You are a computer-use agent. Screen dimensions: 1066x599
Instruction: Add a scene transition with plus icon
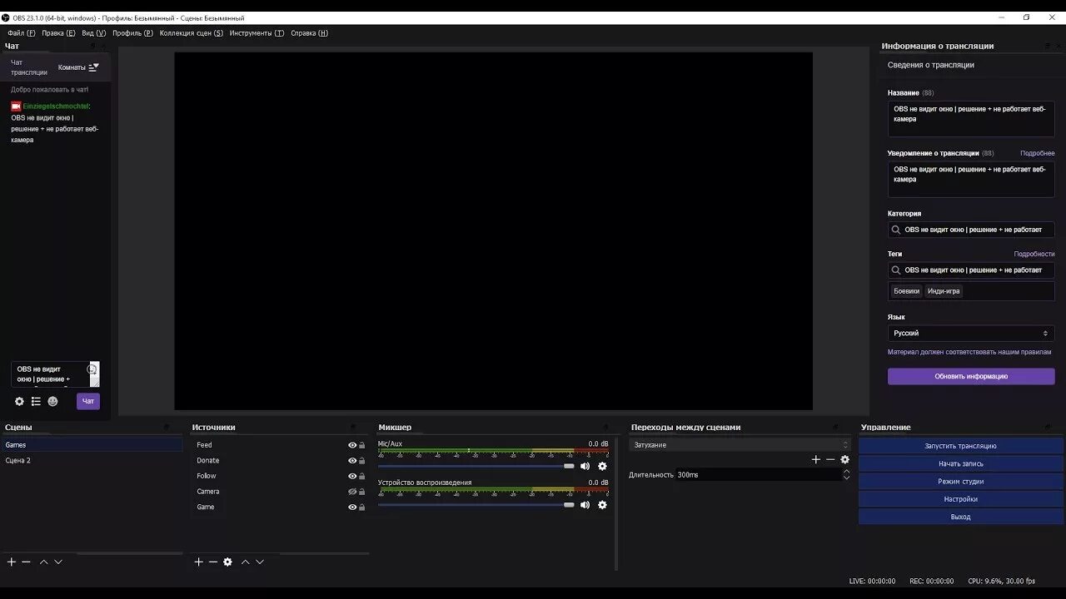tap(816, 459)
